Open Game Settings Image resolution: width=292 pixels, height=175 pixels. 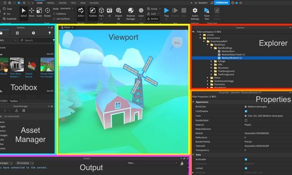pyautogui.click(x=195, y=14)
